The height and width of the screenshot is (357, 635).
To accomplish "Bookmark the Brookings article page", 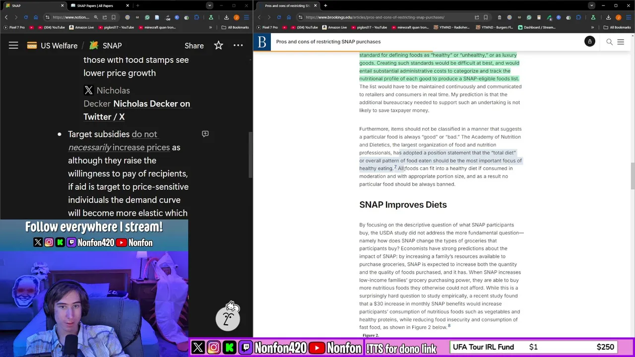I will coord(486,17).
